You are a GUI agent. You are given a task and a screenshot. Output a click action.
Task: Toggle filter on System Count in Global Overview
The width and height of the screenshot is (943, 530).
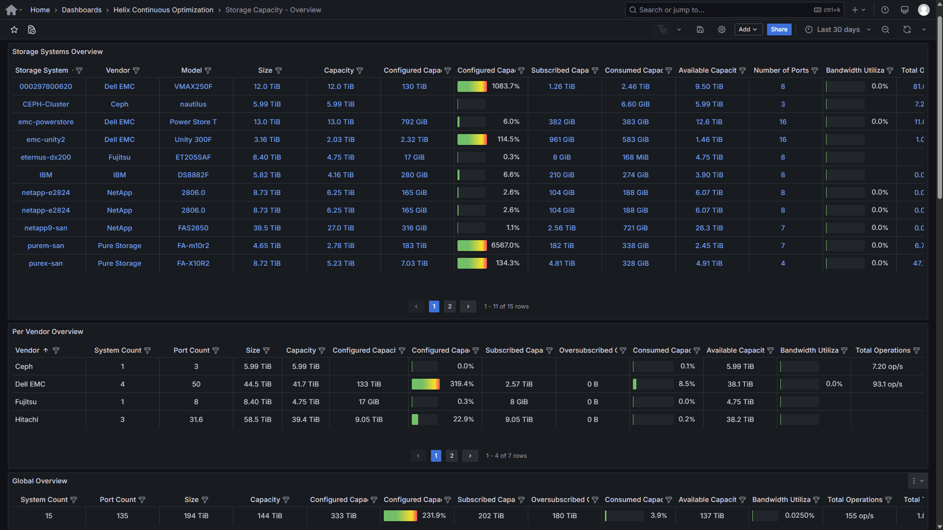coord(74,500)
